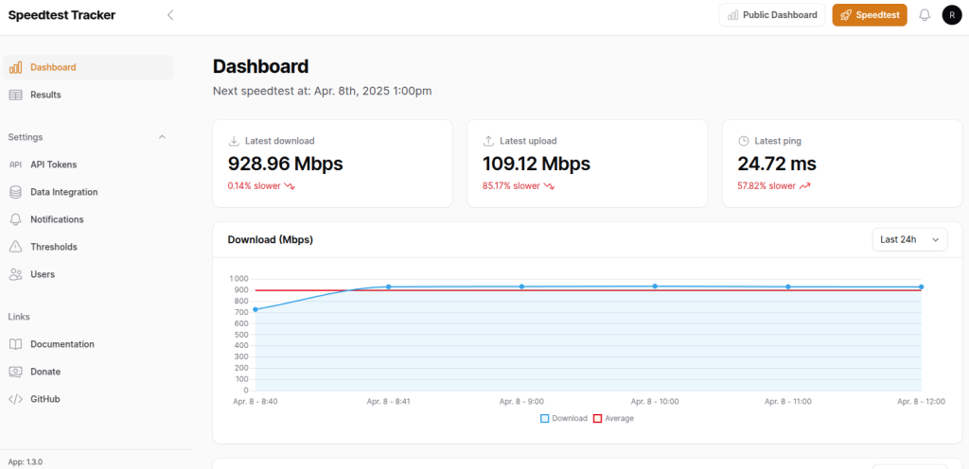Click the Download (Mbps) chart title
Viewport: 969px width, 469px height.
coord(270,239)
